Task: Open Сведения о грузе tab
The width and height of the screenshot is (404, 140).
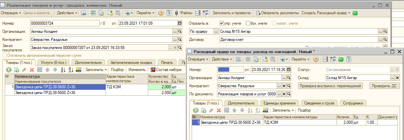Action: click(x=319, y=103)
